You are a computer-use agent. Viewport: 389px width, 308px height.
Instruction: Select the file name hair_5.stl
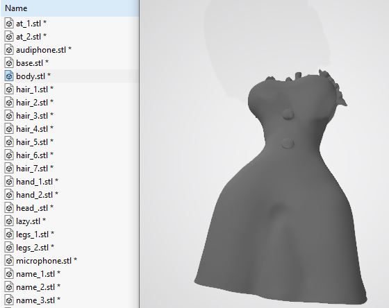pos(35,142)
